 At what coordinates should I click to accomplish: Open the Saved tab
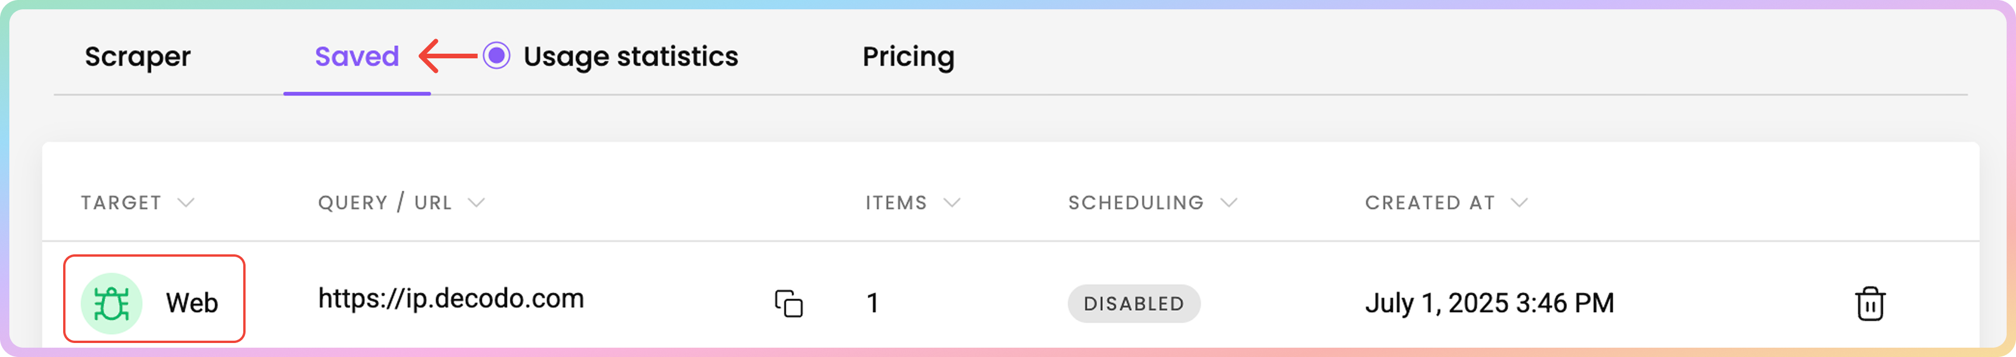click(357, 57)
